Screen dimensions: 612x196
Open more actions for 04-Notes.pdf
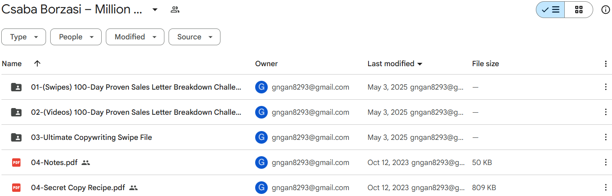605,162
